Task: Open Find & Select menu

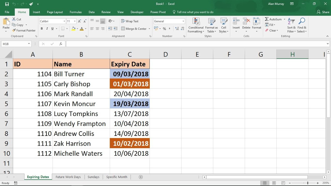Action: (x=302, y=25)
